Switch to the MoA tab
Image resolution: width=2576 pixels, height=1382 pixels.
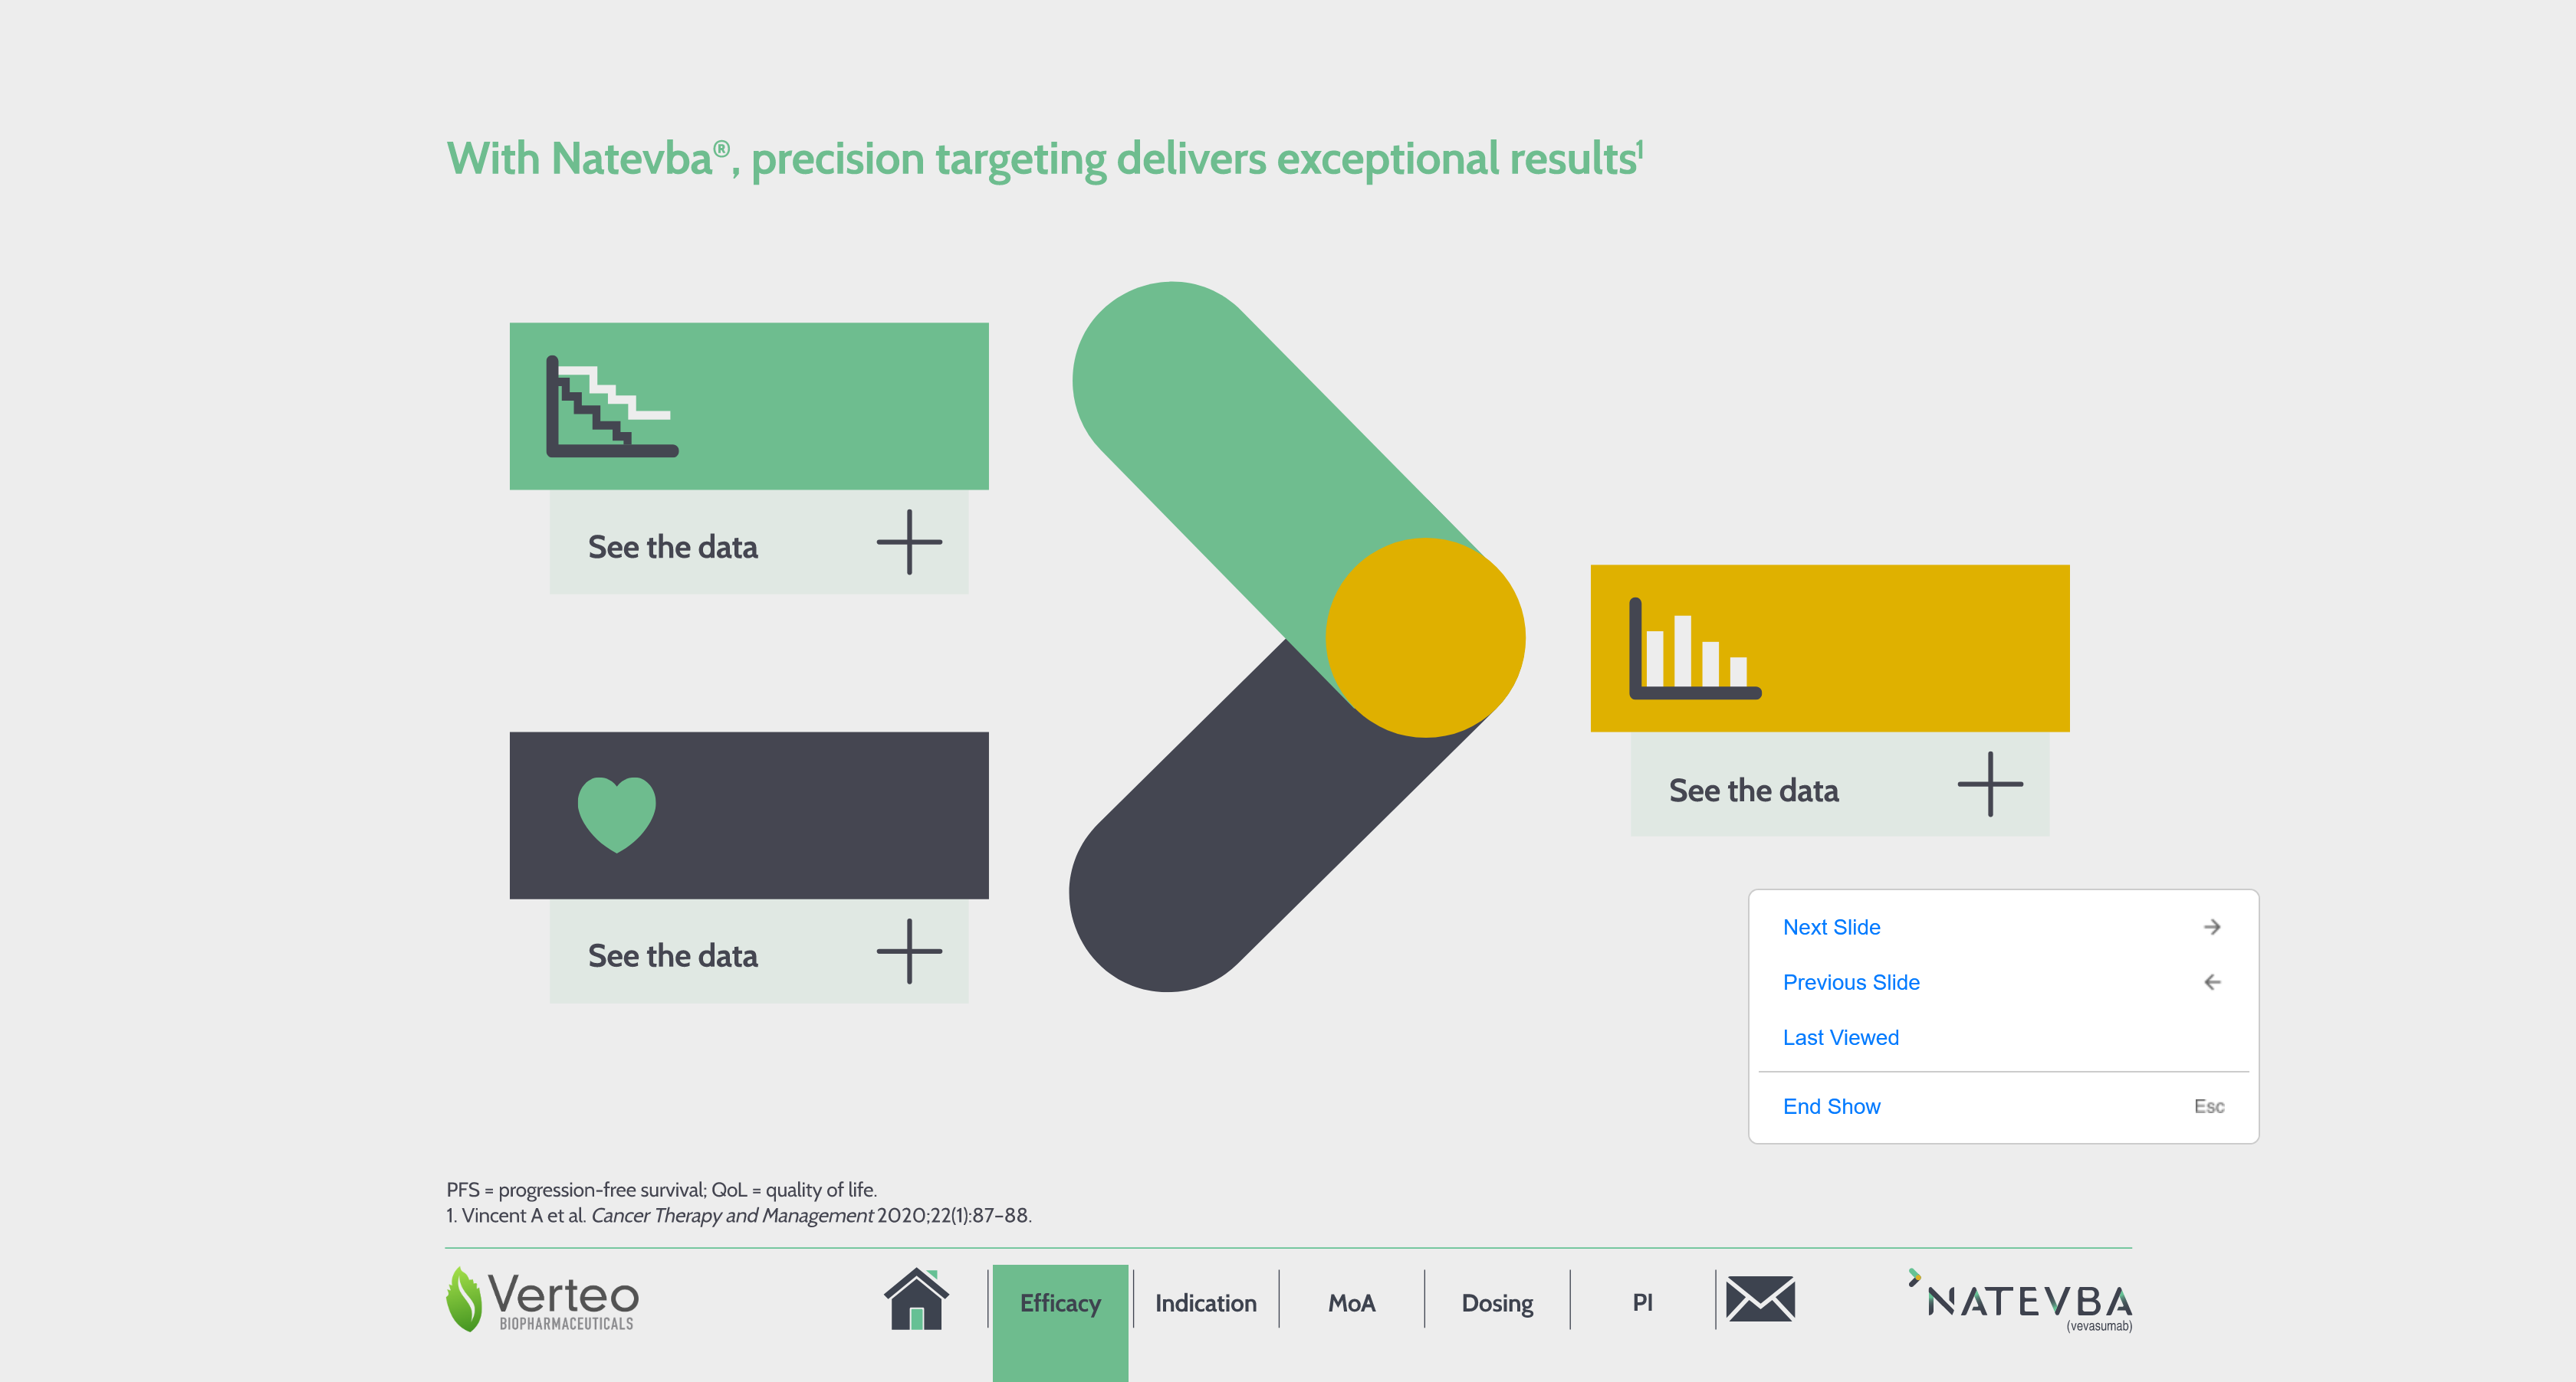[x=1351, y=1303]
